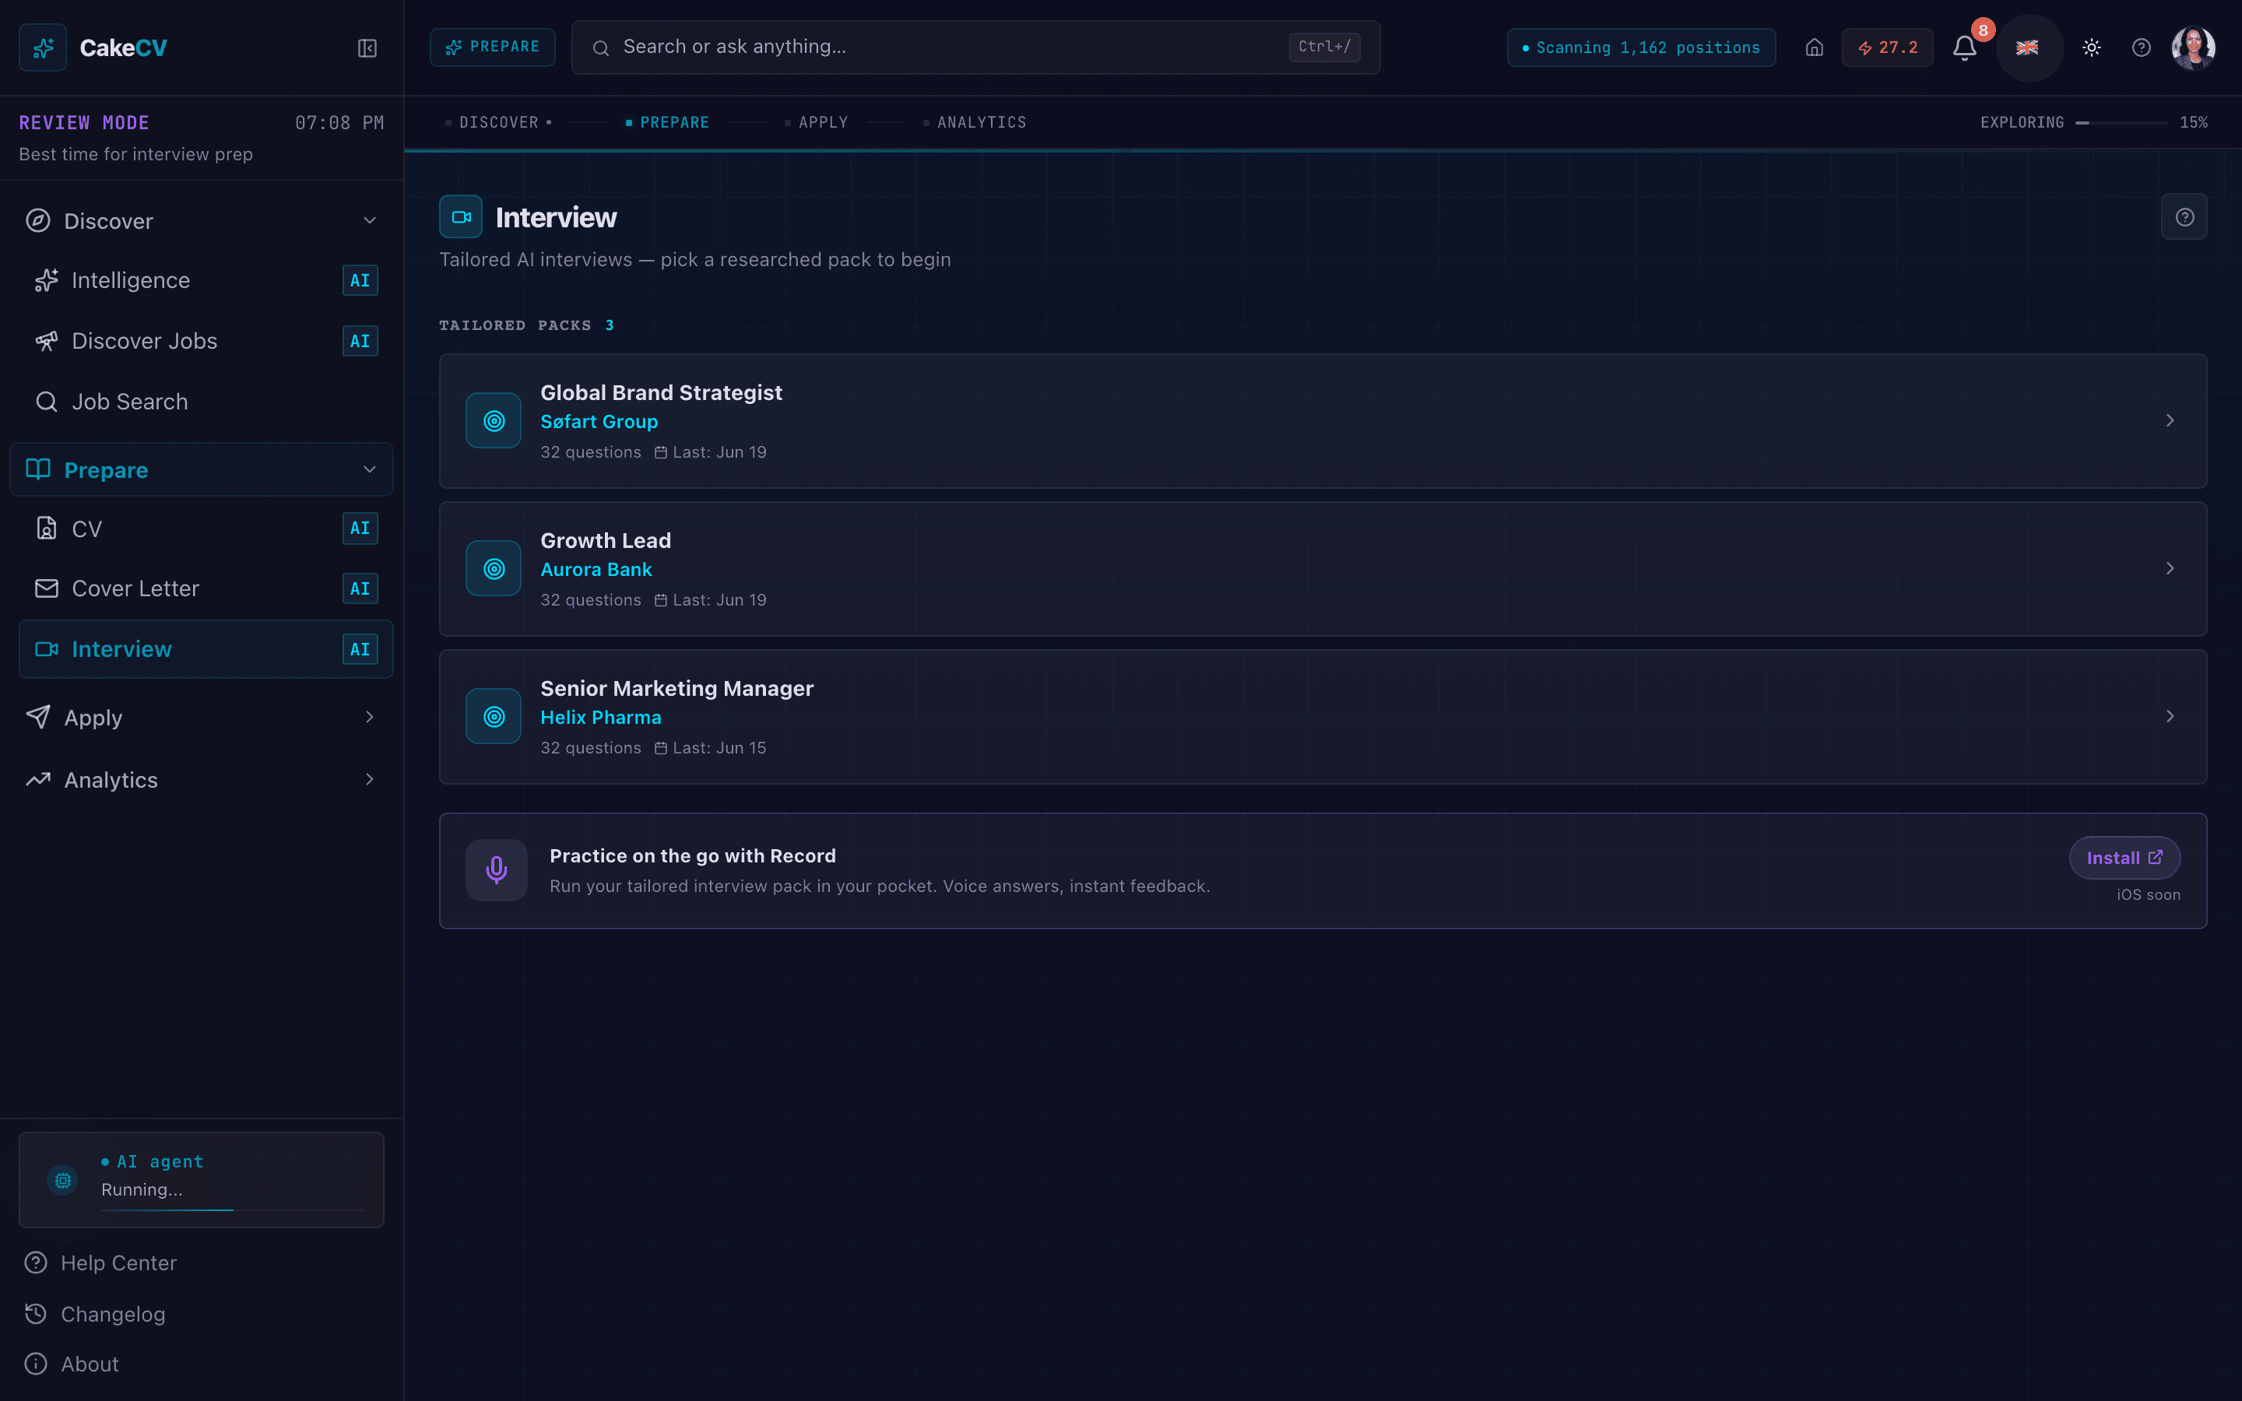Click the AI badge next to Discover Jobs
This screenshot has width=2242, height=1401.
point(360,341)
